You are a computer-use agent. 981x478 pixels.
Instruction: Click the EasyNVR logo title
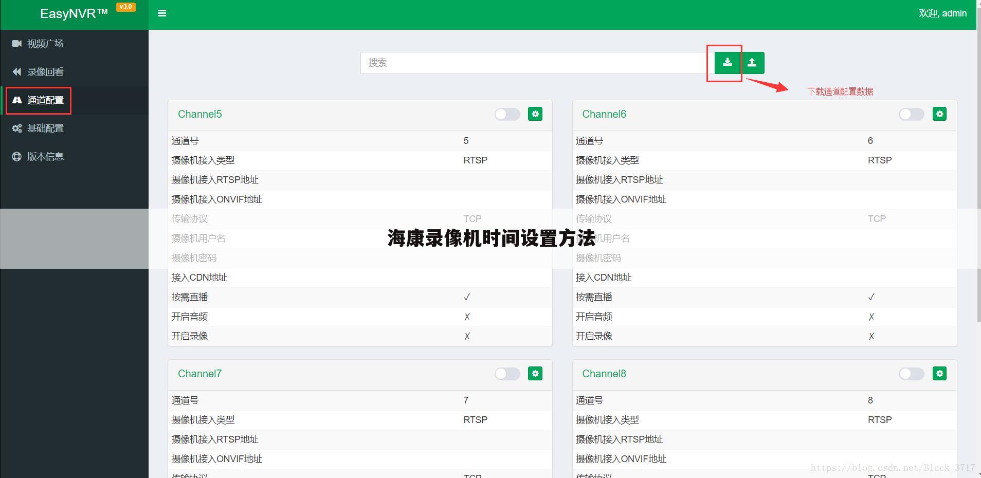pyautogui.click(x=74, y=14)
